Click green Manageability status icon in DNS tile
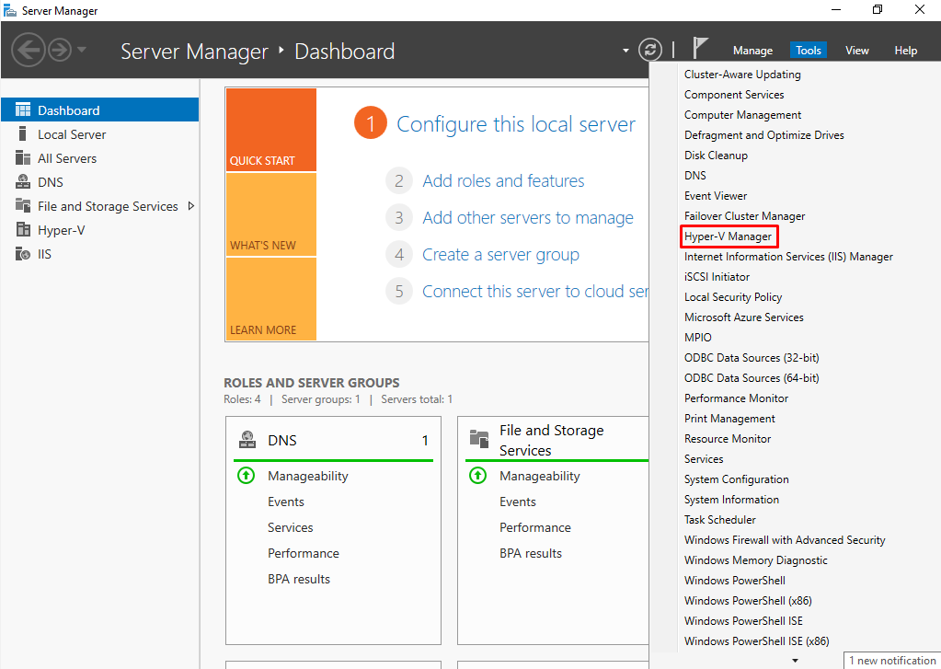This screenshot has height=669, width=941. click(x=246, y=476)
